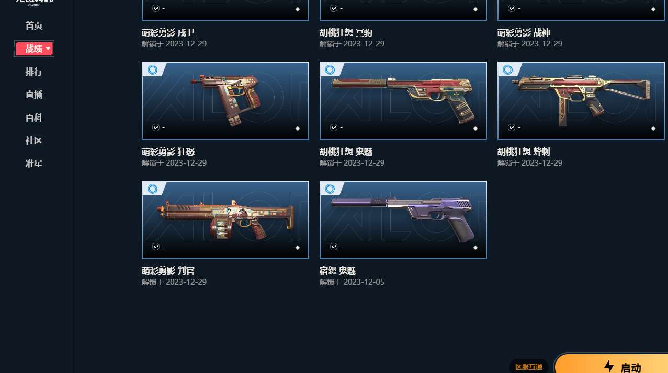This screenshot has height=373, width=668.
Task: Click the diamond icon on 胡桃狂想 蜂刺 card
Action: coord(653,129)
